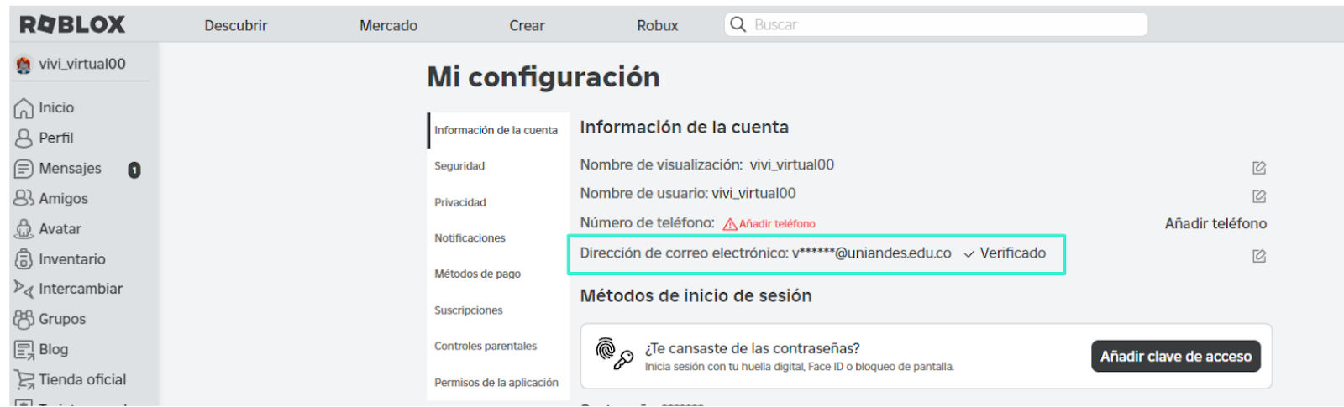This screenshot has height=407, width=1344.
Task: Click the ¿Te cansaste de las contraseñas? text
Action: click(753, 348)
